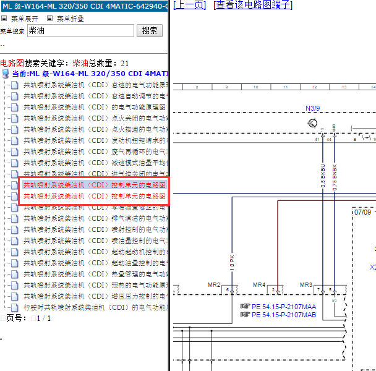
Task: Click the title bar text ML 级-W164-ML 320/350 CDI 4MATIC
Action: [84, 6]
